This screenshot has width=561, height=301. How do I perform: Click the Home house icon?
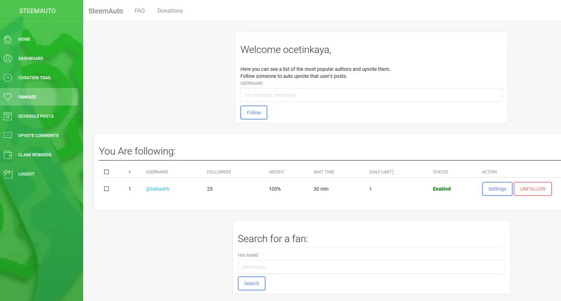(x=7, y=39)
